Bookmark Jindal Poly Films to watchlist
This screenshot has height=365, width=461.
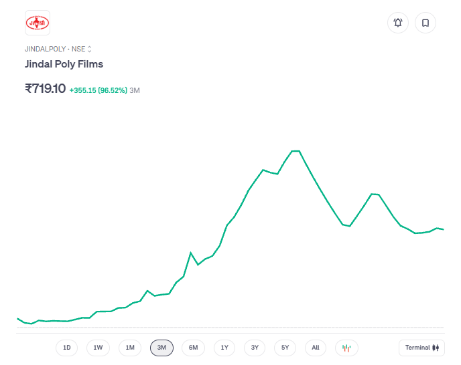click(x=425, y=23)
